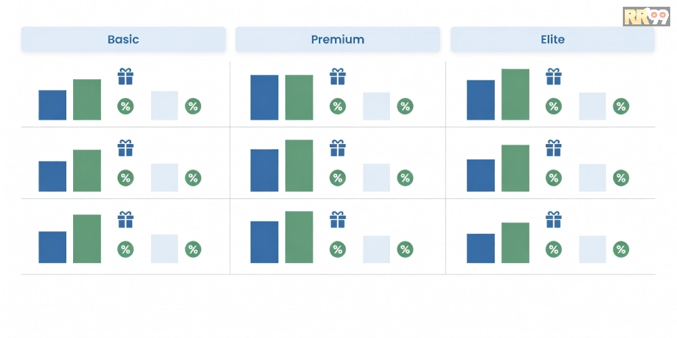This screenshot has width=677, height=338.
Task: Click the gift icon in Elite first row
Action: click(x=554, y=77)
